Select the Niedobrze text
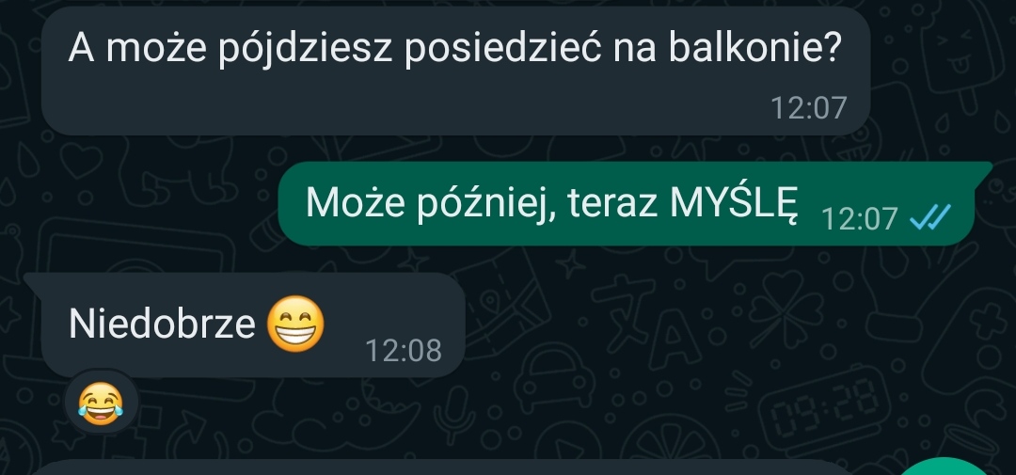The width and height of the screenshot is (1016, 475). point(162,324)
